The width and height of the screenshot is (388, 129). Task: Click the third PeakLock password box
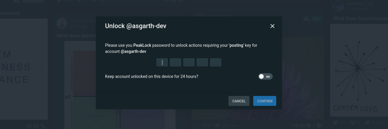pos(189,62)
